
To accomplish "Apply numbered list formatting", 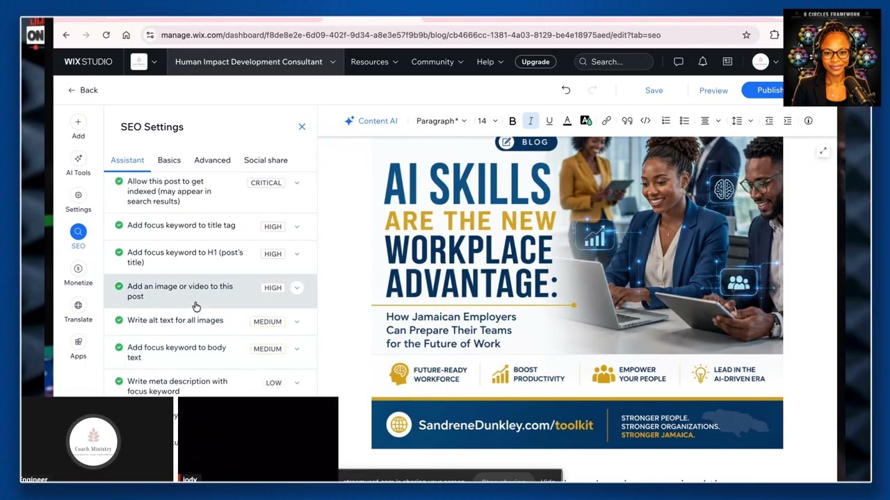I will [x=666, y=121].
